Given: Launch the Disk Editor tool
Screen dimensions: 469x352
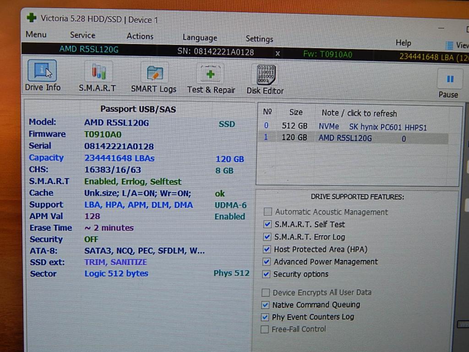Looking at the screenshot, I should click(266, 75).
